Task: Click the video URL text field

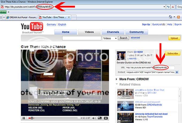Action: click(150, 68)
